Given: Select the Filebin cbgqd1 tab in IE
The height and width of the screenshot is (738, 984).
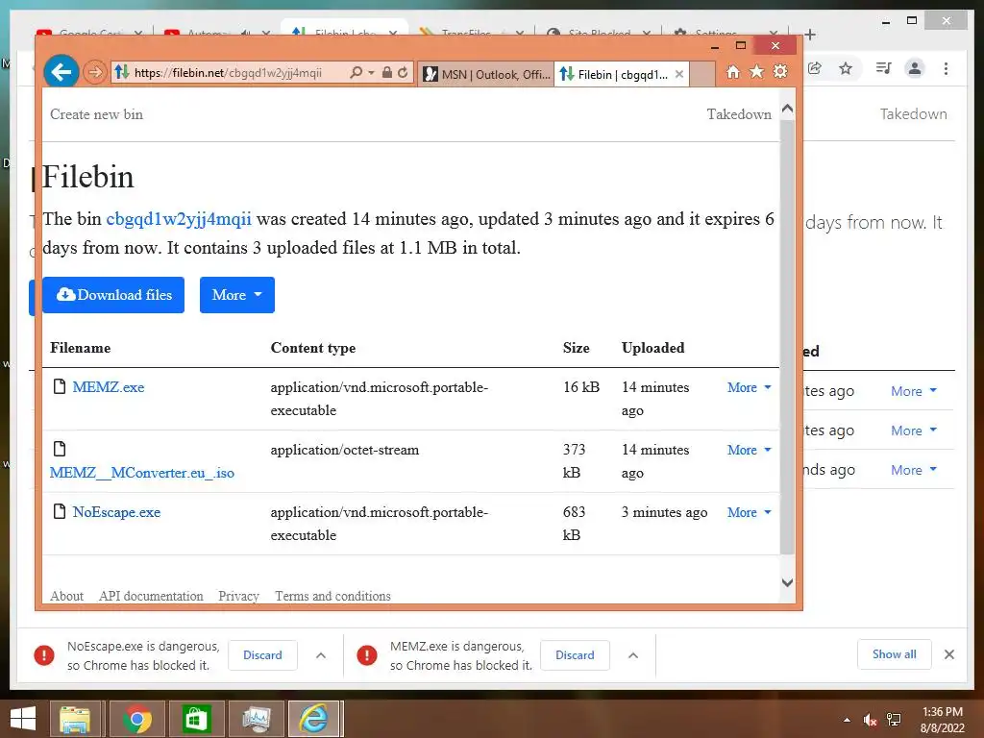Looking at the screenshot, I should pos(614,74).
